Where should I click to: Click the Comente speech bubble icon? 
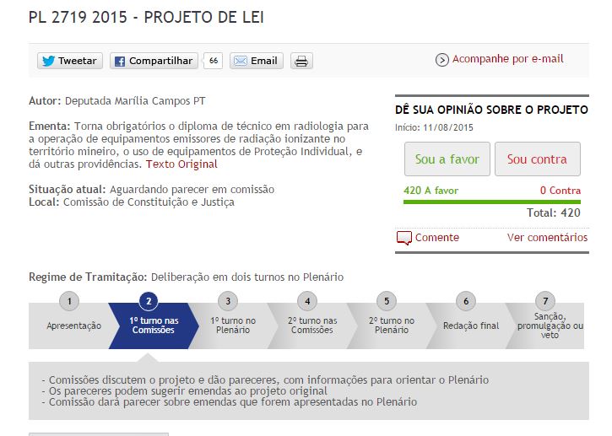[404, 238]
